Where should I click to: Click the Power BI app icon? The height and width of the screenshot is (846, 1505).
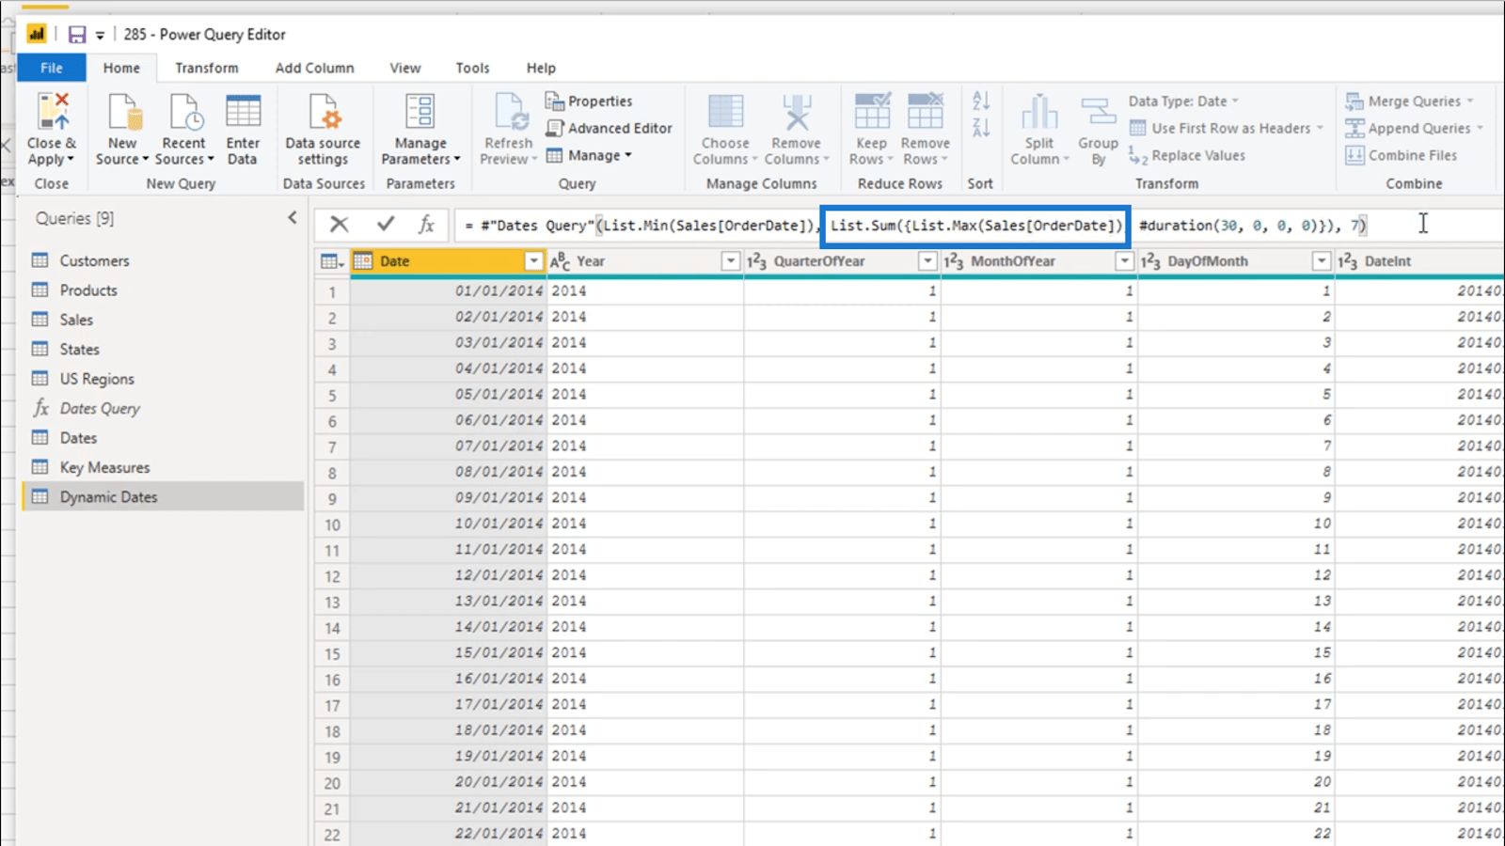click(36, 35)
